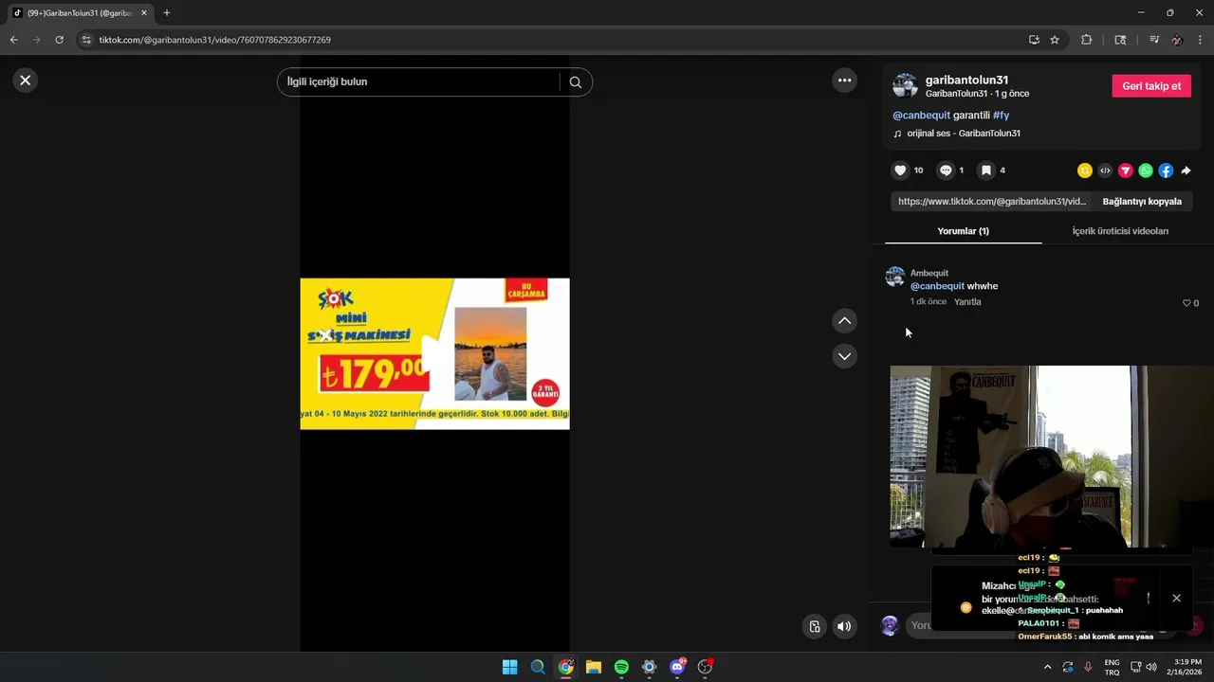This screenshot has height=682, width=1214.
Task: Click Yanıtla under Ambequit's comment
Action: (967, 301)
